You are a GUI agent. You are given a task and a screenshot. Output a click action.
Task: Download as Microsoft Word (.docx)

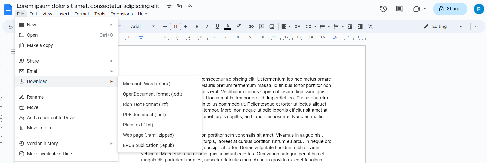point(160,84)
